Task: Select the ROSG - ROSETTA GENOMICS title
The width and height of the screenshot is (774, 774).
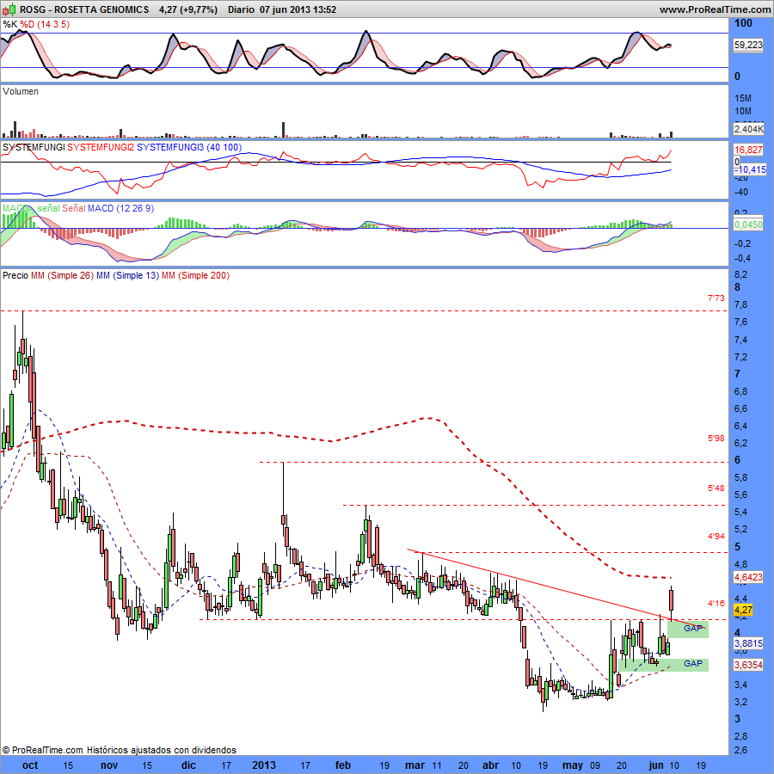Action: click(84, 9)
